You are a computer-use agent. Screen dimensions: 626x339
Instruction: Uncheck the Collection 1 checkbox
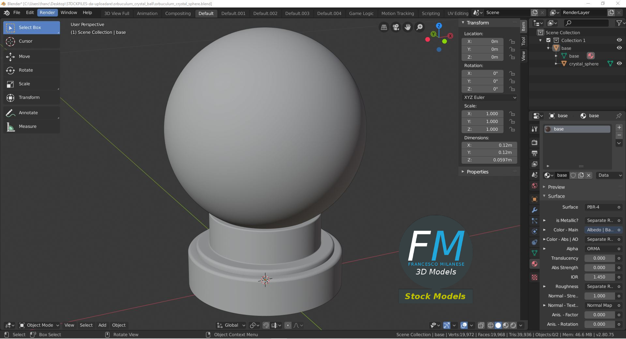(548, 40)
